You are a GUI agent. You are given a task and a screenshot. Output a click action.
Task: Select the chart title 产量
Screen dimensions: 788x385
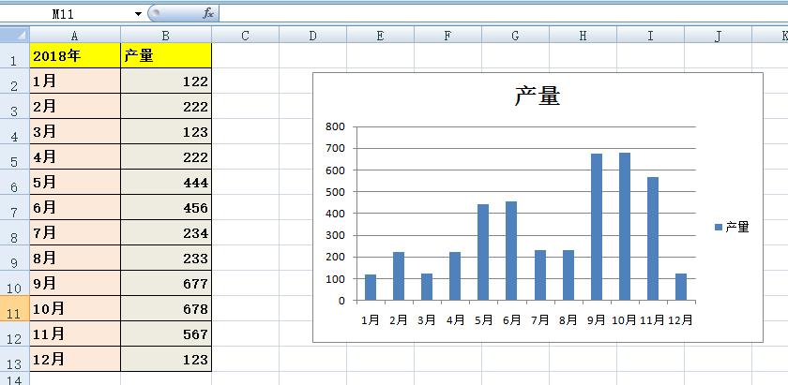click(538, 96)
